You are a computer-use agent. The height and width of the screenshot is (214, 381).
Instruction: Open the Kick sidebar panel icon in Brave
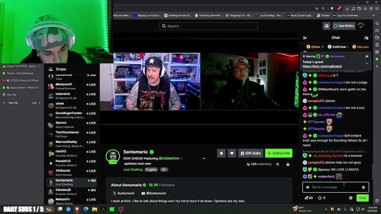point(377,59)
